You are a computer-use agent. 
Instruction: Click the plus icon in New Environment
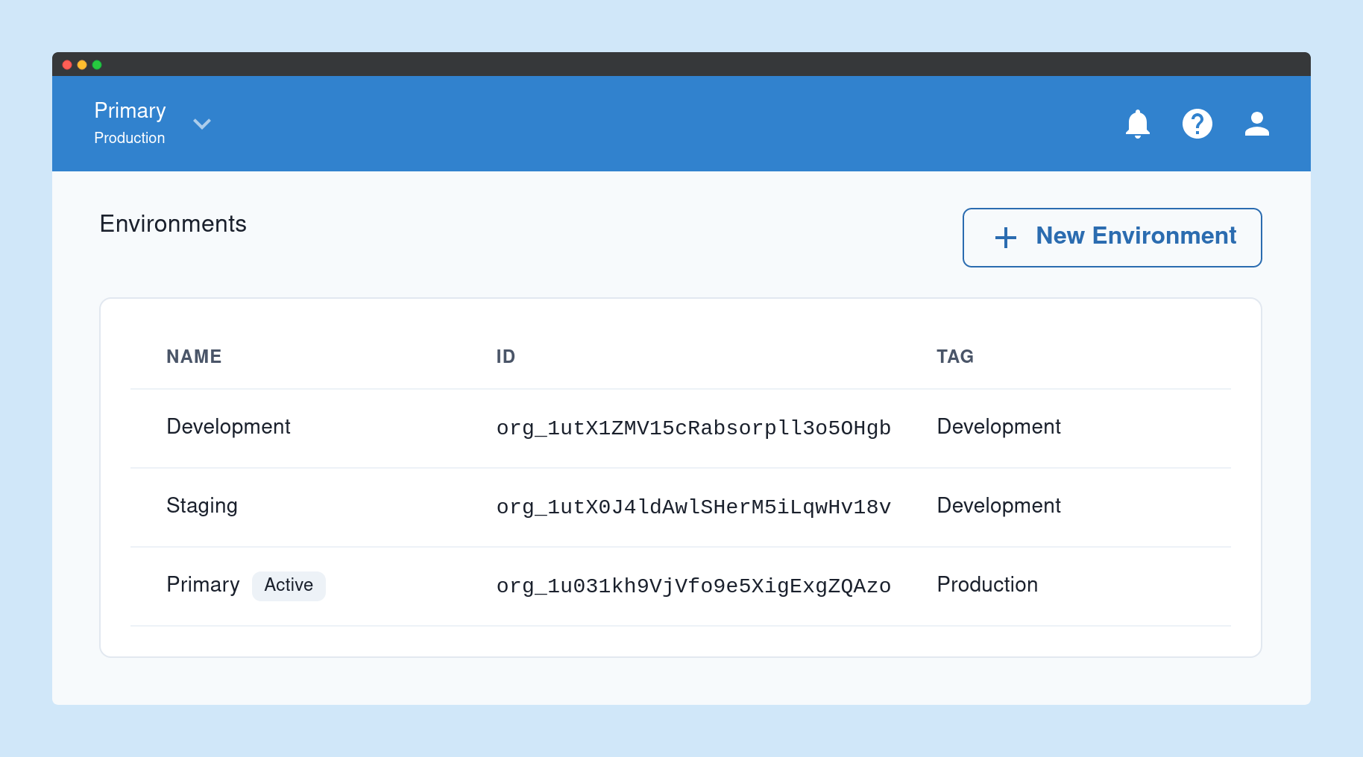(1005, 238)
